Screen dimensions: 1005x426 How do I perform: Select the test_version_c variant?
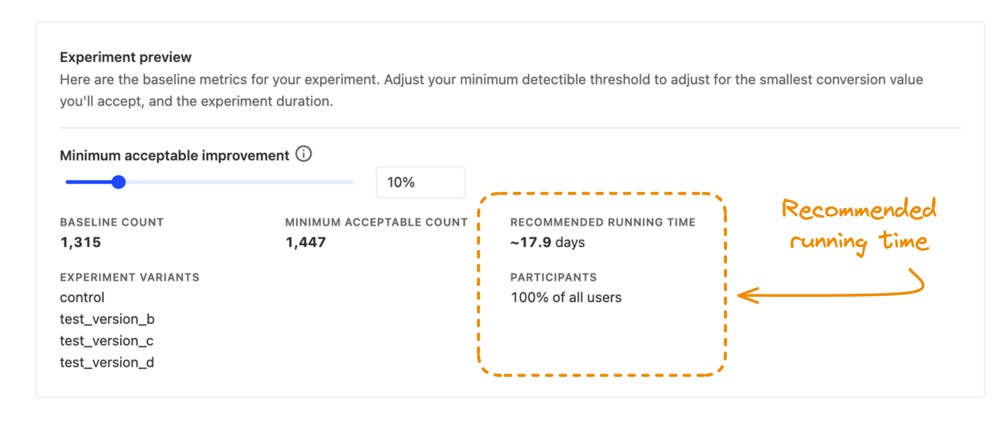pyautogui.click(x=106, y=341)
